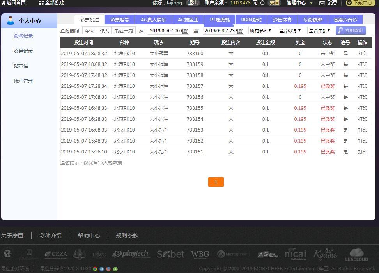Switch to the PT老虎机 tab

click(x=220, y=20)
